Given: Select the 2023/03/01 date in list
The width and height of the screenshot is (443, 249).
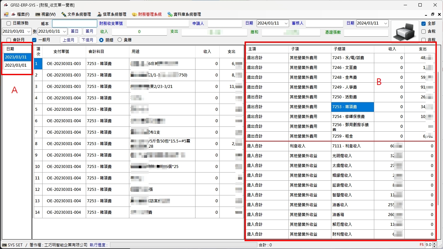Looking at the screenshot, I should (16, 65).
